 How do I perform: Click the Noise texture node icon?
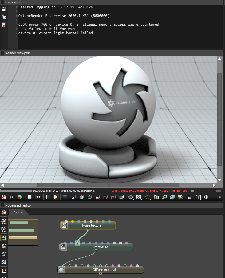64,226
